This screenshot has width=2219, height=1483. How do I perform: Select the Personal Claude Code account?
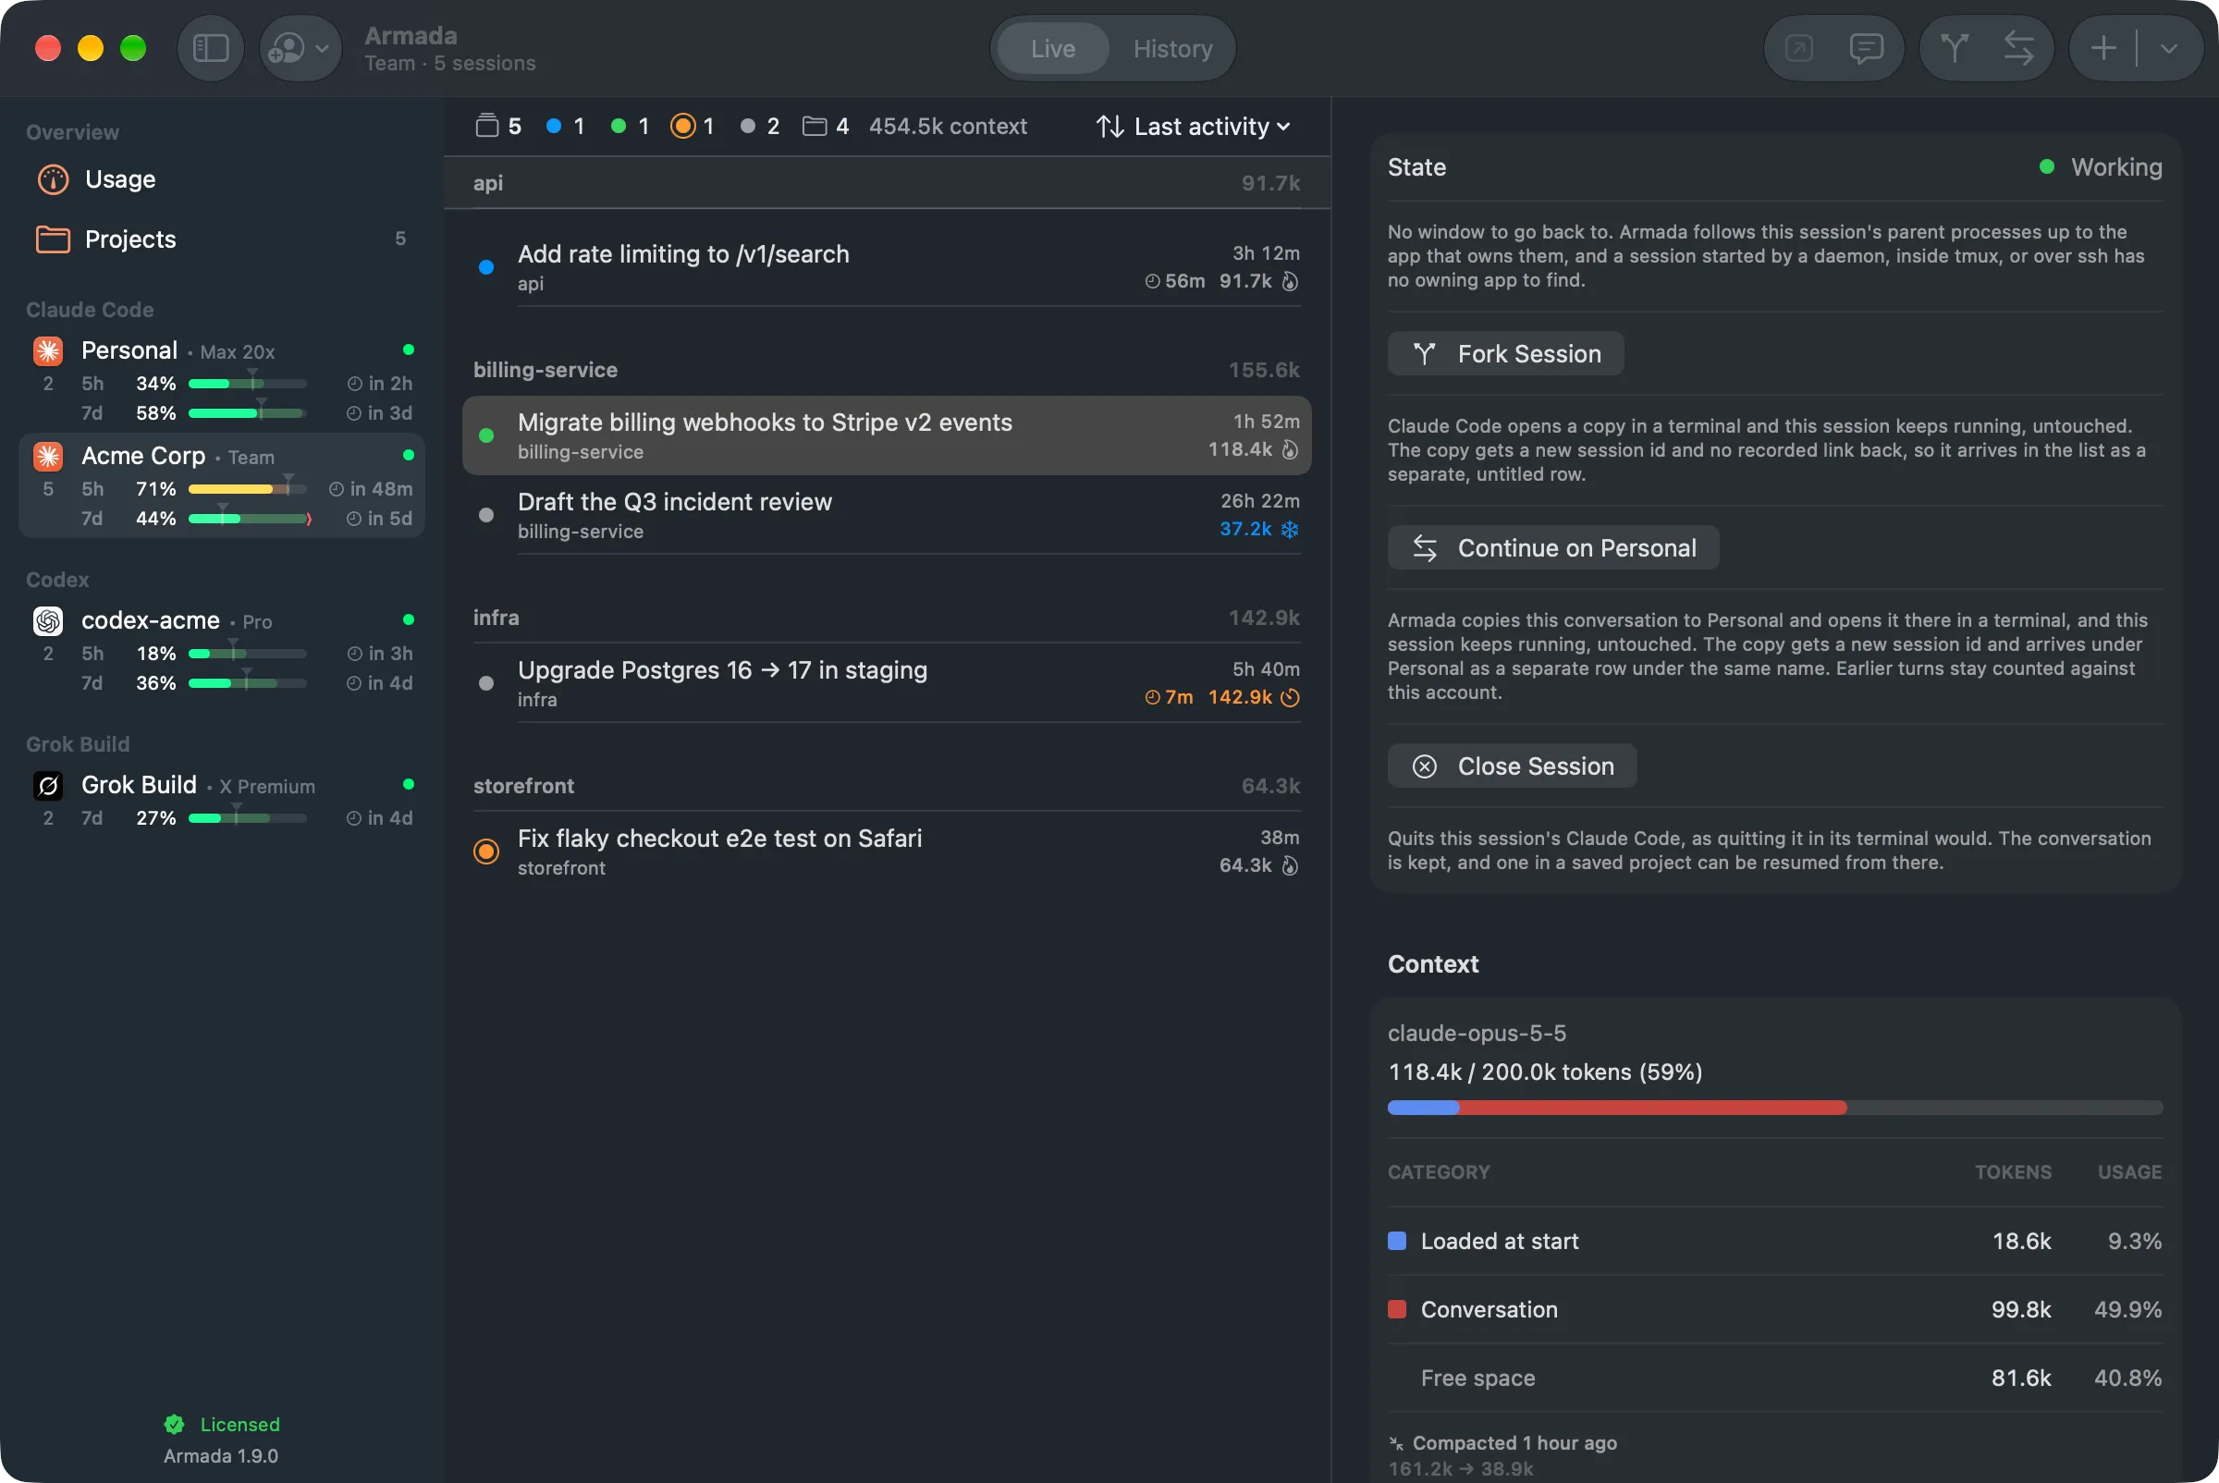tap(221, 381)
